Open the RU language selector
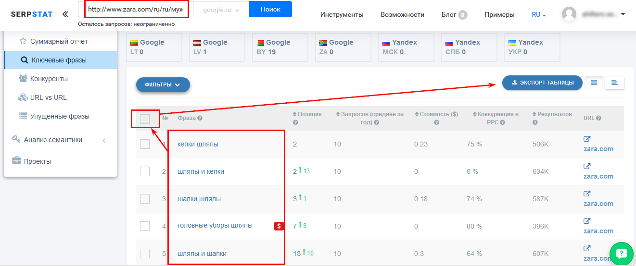The image size is (636, 266). click(538, 15)
